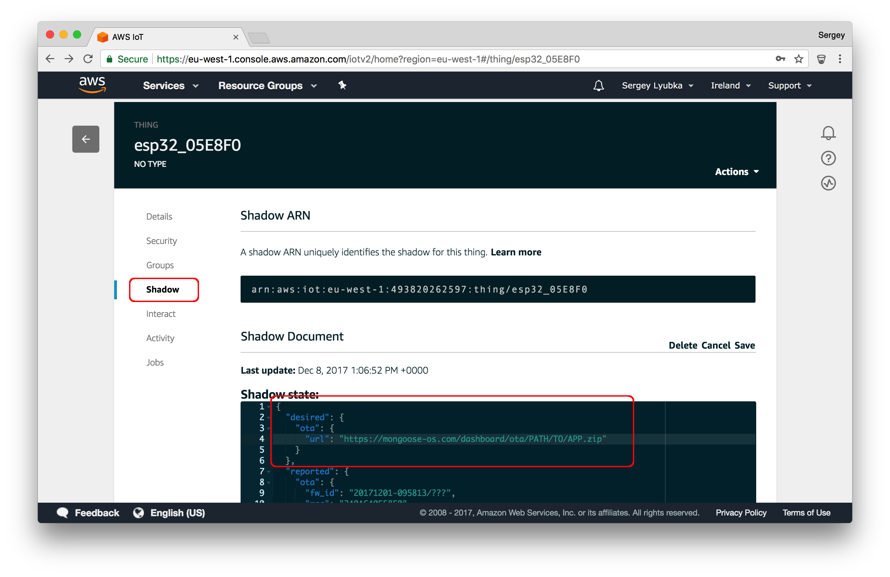
Task: Expand the Services dropdown menu
Action: point(170,85)
